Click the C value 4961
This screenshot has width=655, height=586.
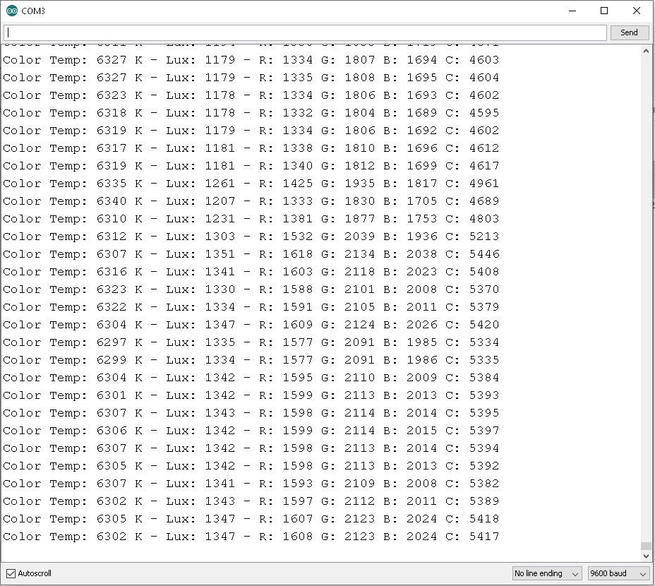pos(484,184)
